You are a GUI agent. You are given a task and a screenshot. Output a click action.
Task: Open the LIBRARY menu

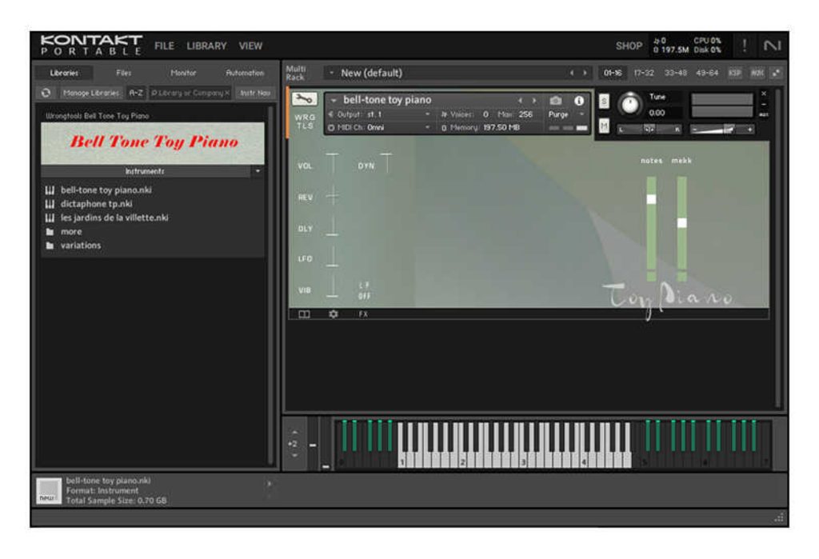click(206, 46)
